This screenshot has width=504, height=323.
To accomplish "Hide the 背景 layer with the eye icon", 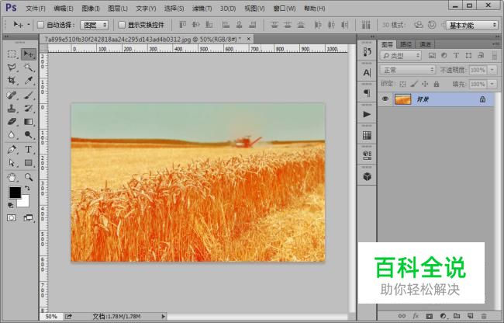I will [x=385, y=99].
